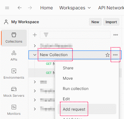
Task: Create new collection with plus icon
Action: point(35,35)
